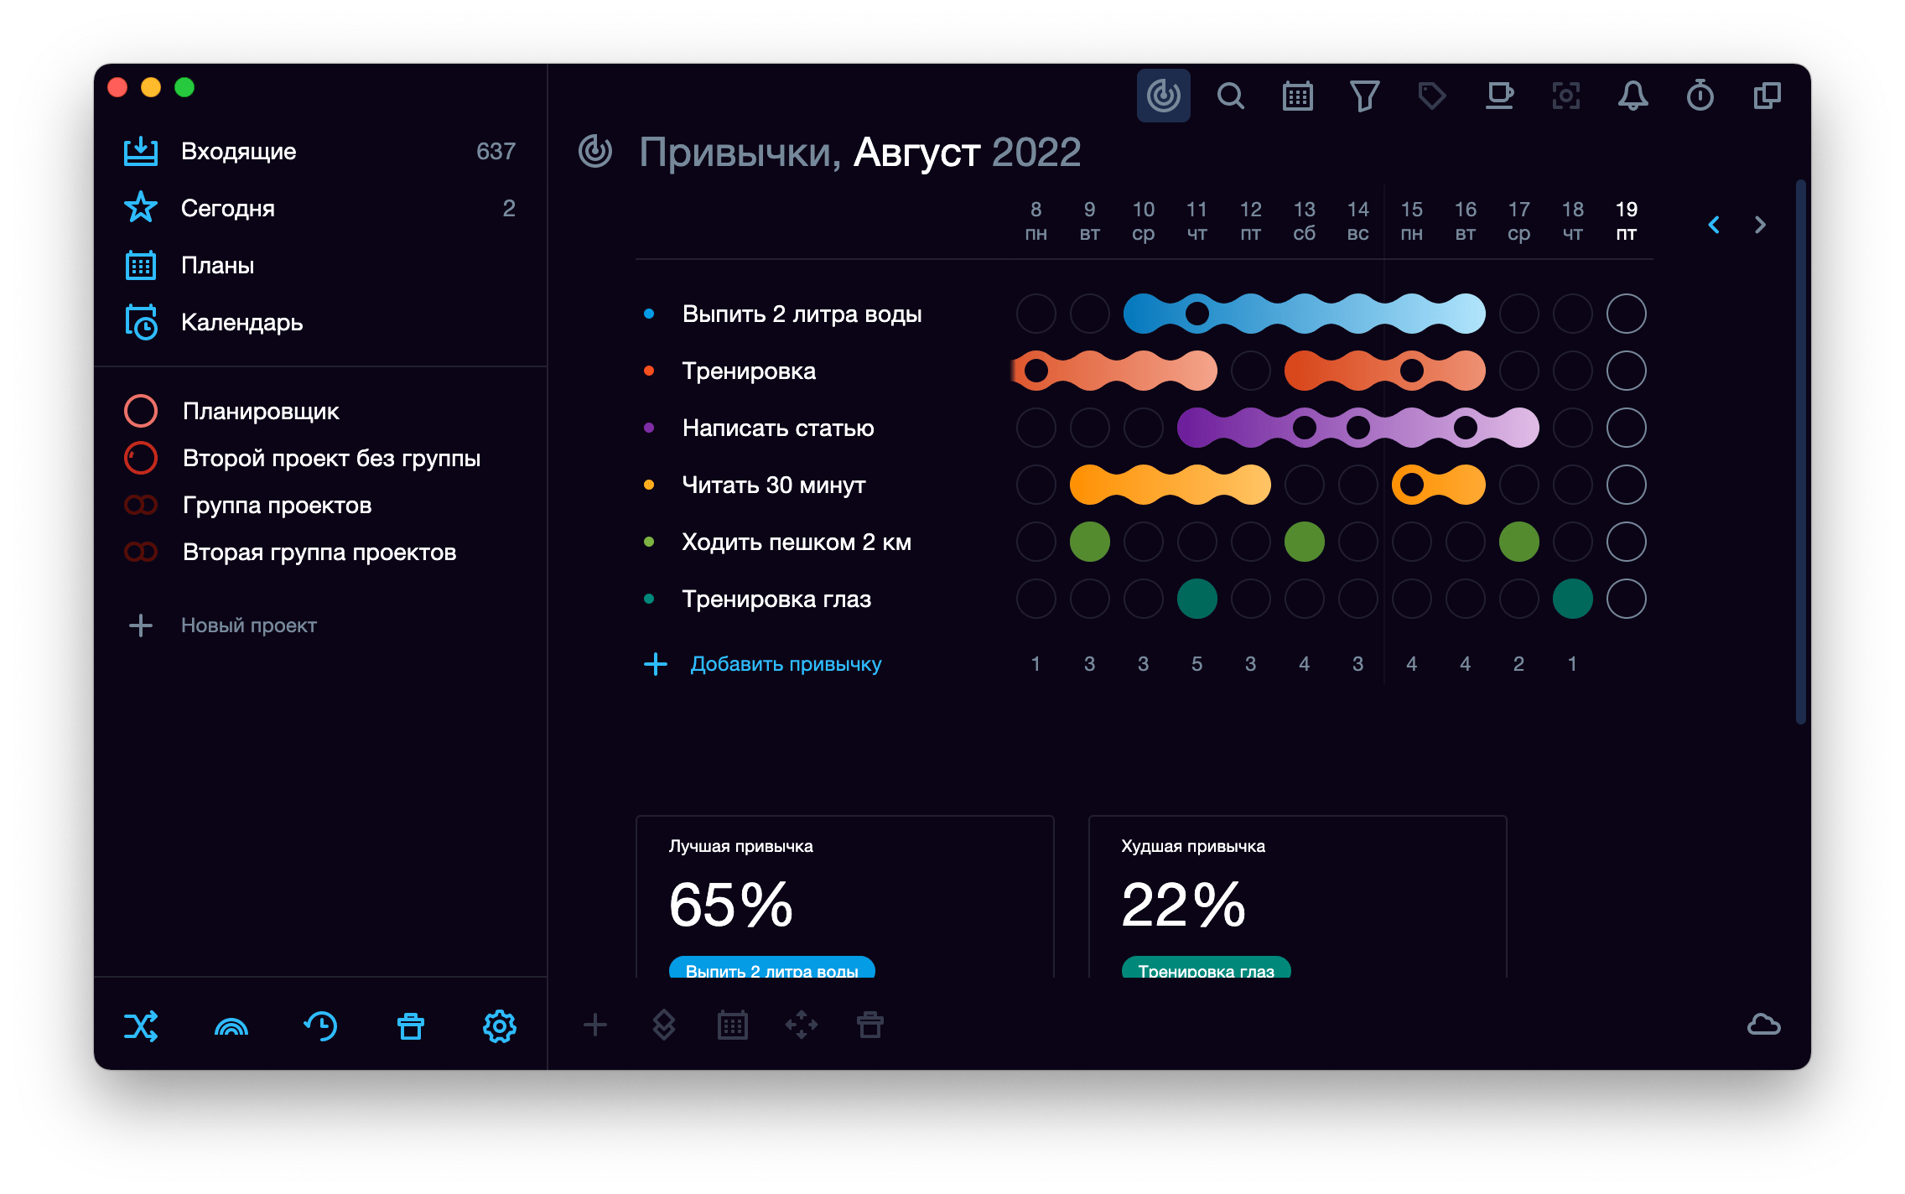Select day 19 пт column header
The width and height of the screenshot is (1905, 1194).
pos(1626,221)
